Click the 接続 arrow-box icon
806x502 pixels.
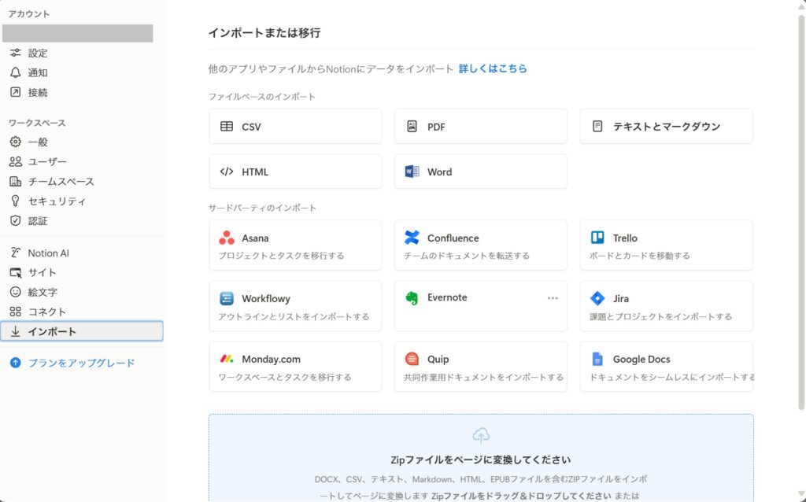click(x=16, y=93)
